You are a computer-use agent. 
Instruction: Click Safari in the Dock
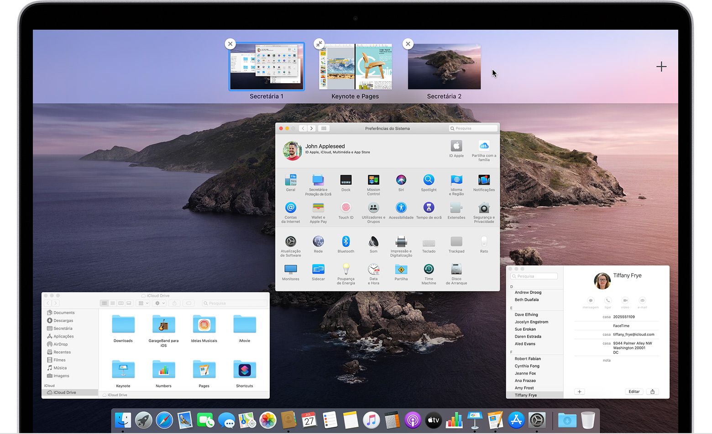(x=164, y=420)
